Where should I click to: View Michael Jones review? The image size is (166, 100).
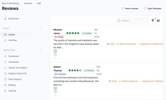tap(111, 44)
